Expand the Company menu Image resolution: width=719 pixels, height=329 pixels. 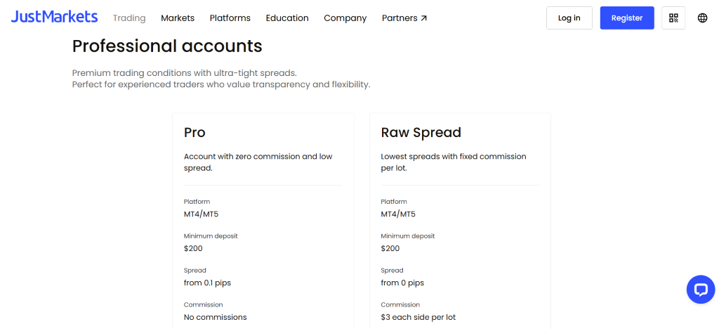(345, 18)
